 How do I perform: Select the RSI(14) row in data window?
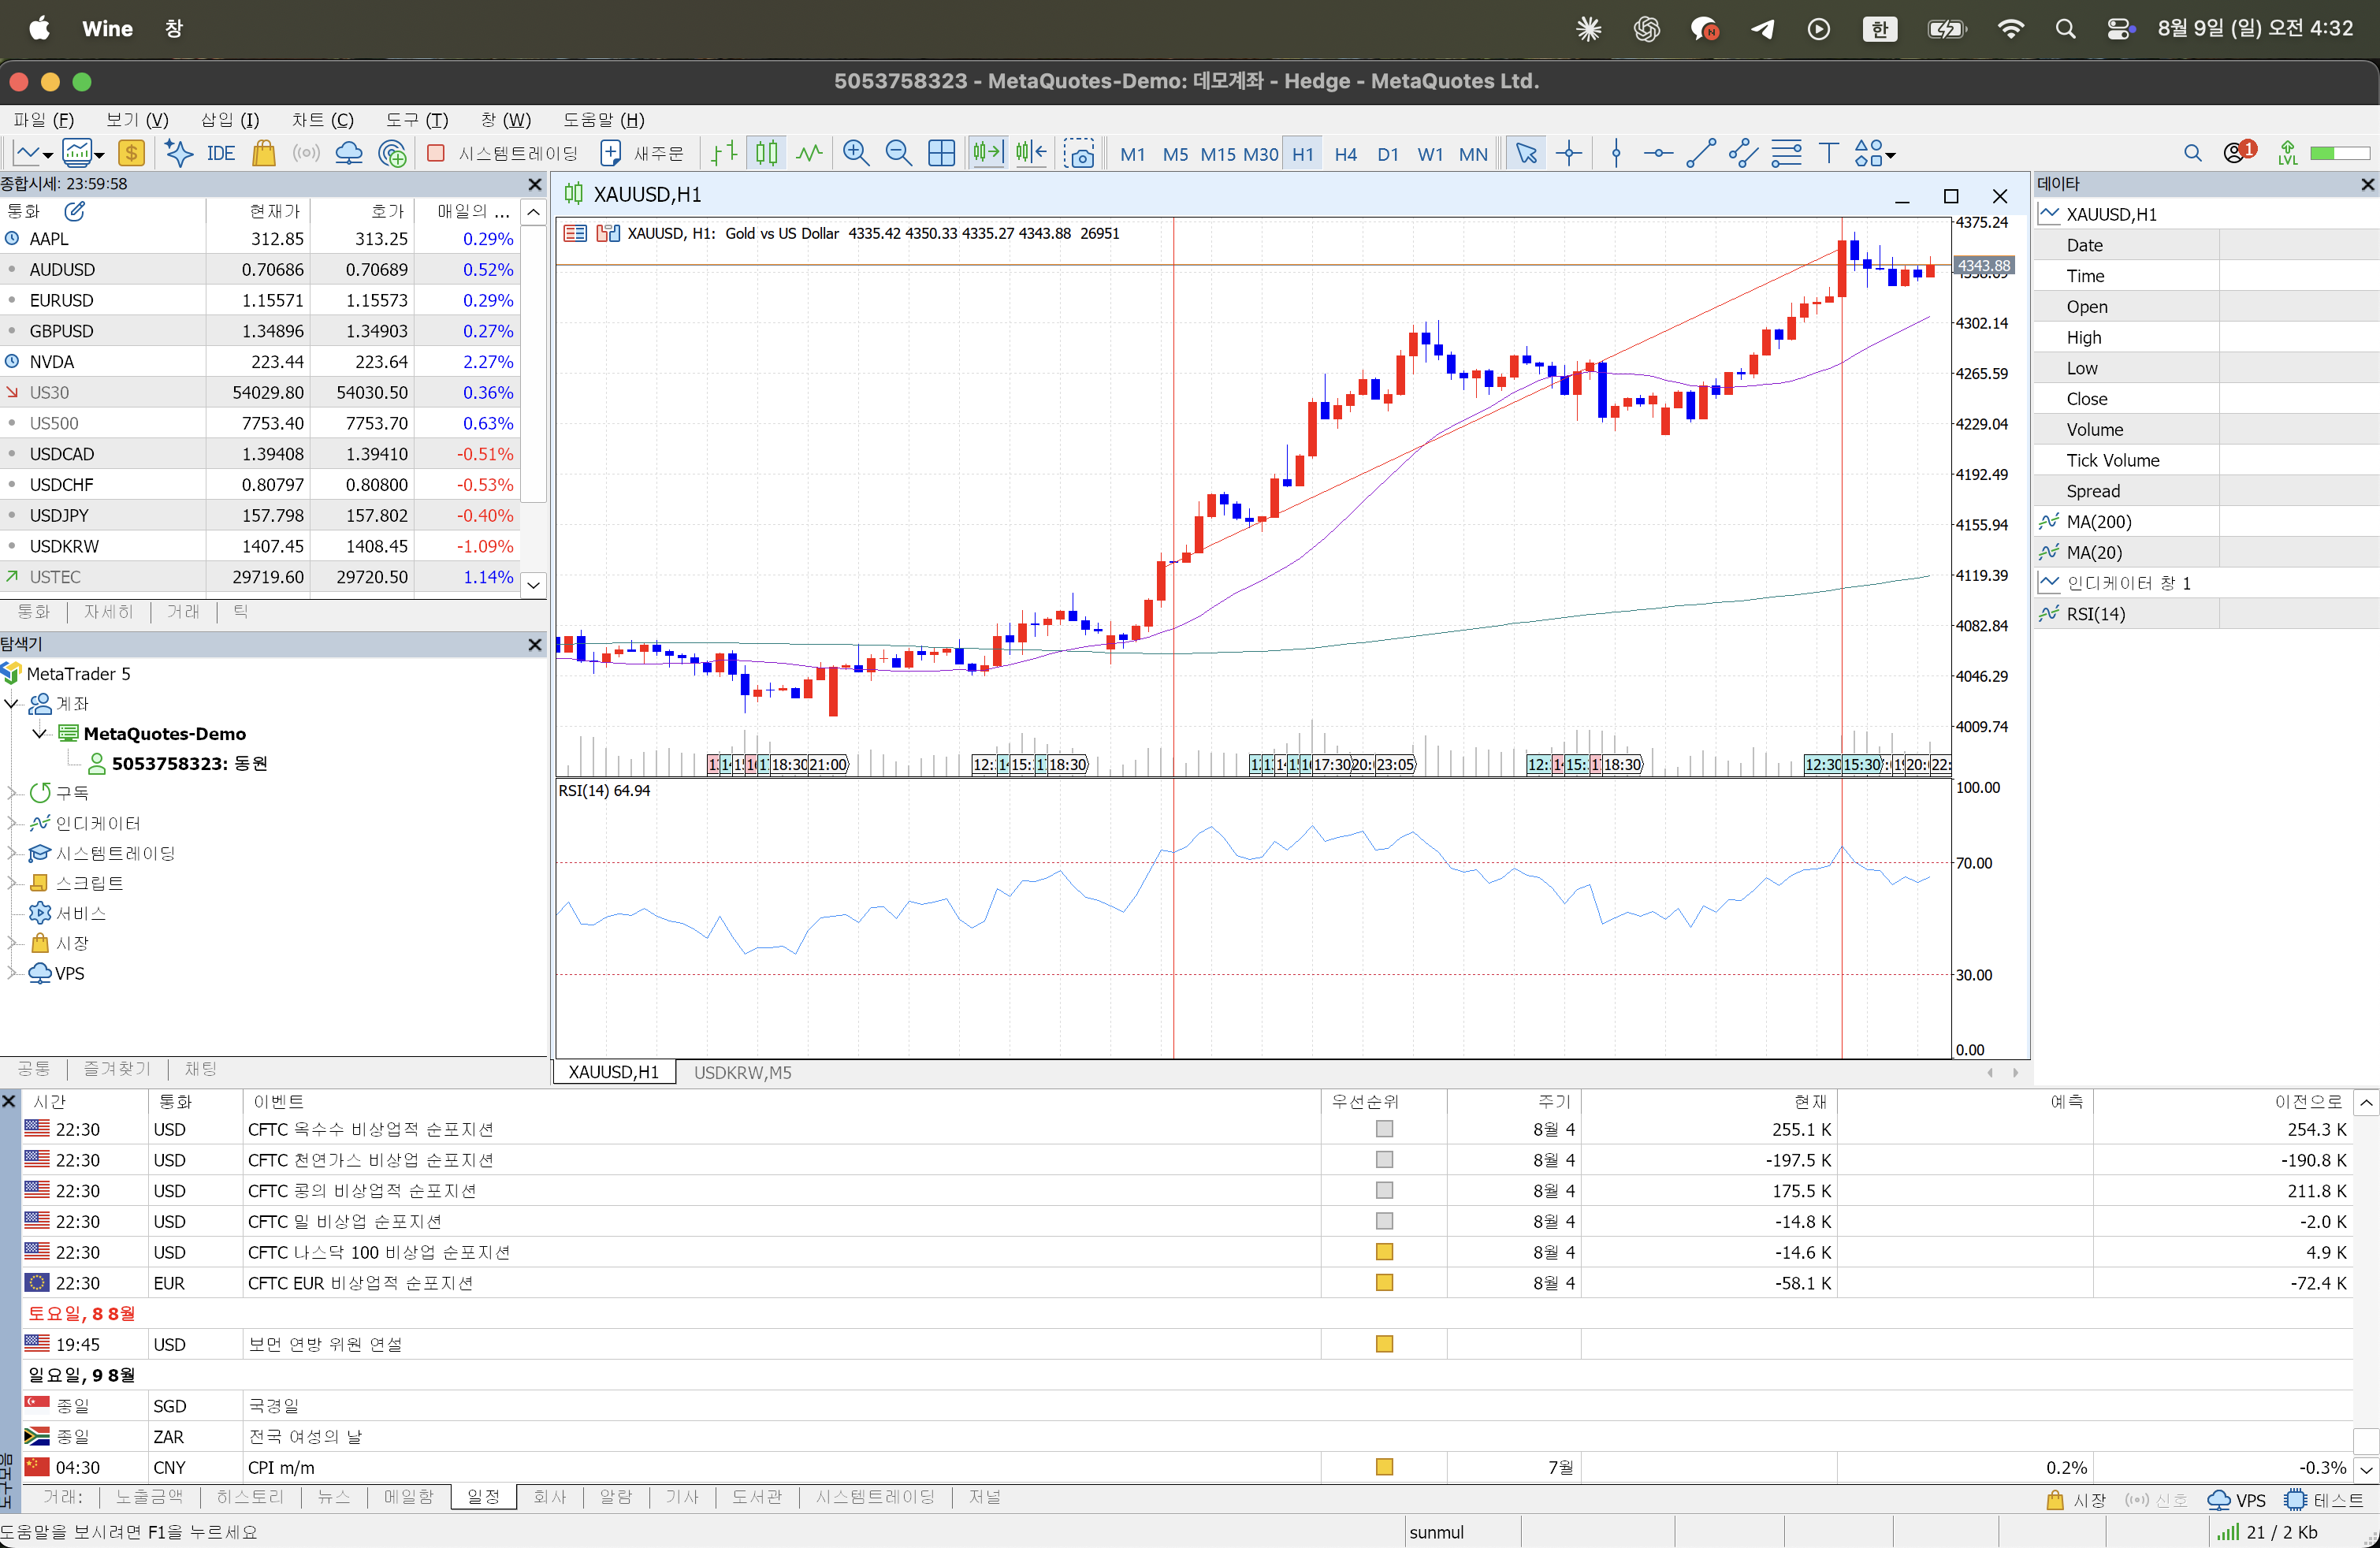click(2206, 614)
